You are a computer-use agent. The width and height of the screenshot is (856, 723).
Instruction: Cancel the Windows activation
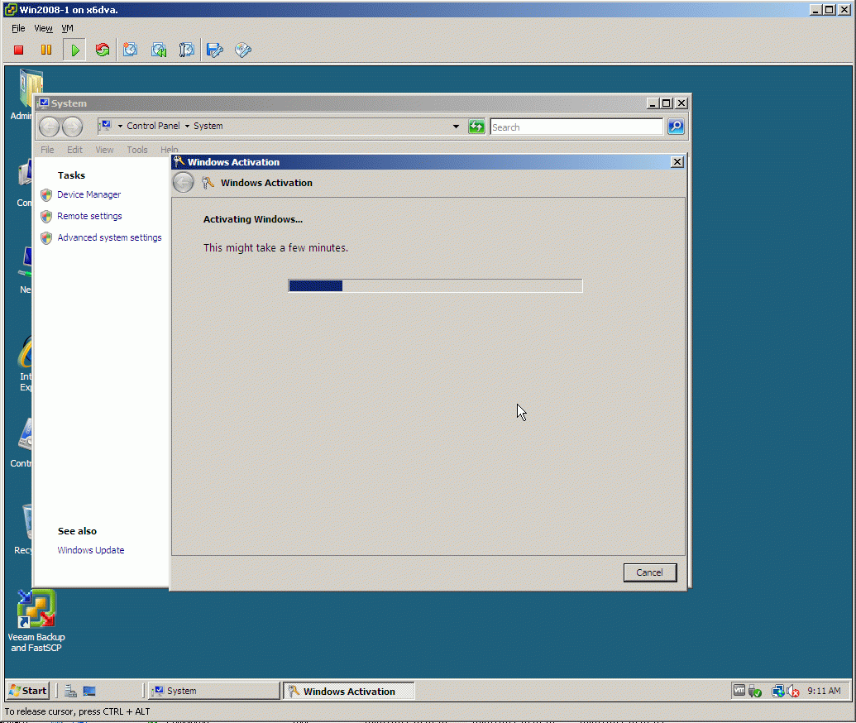tap(649, 572)
